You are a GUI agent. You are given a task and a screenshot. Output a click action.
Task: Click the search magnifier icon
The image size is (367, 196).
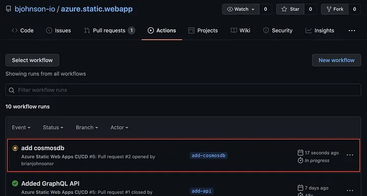[11, 90]
